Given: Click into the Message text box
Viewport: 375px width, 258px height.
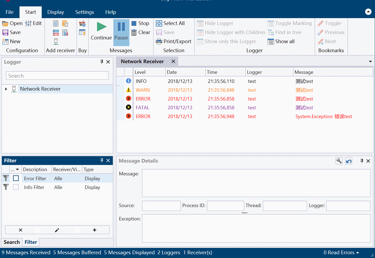Looking at the screenshot, I should click(x=256, y=183).
